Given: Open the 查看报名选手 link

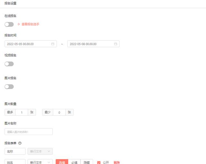Looking at the screenshot, I should (x=30, y=24).
